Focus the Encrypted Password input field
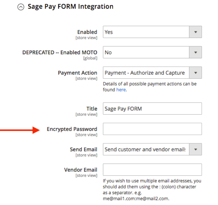This screenshot has width=218, height=205. 152,129
